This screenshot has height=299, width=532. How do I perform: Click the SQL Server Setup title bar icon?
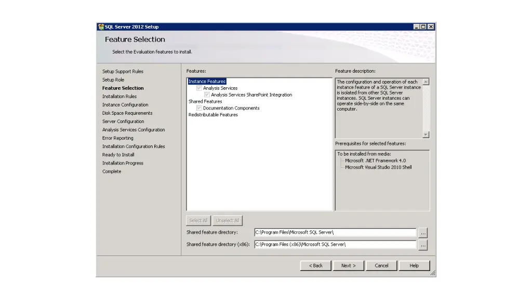(x=101, y=27)
